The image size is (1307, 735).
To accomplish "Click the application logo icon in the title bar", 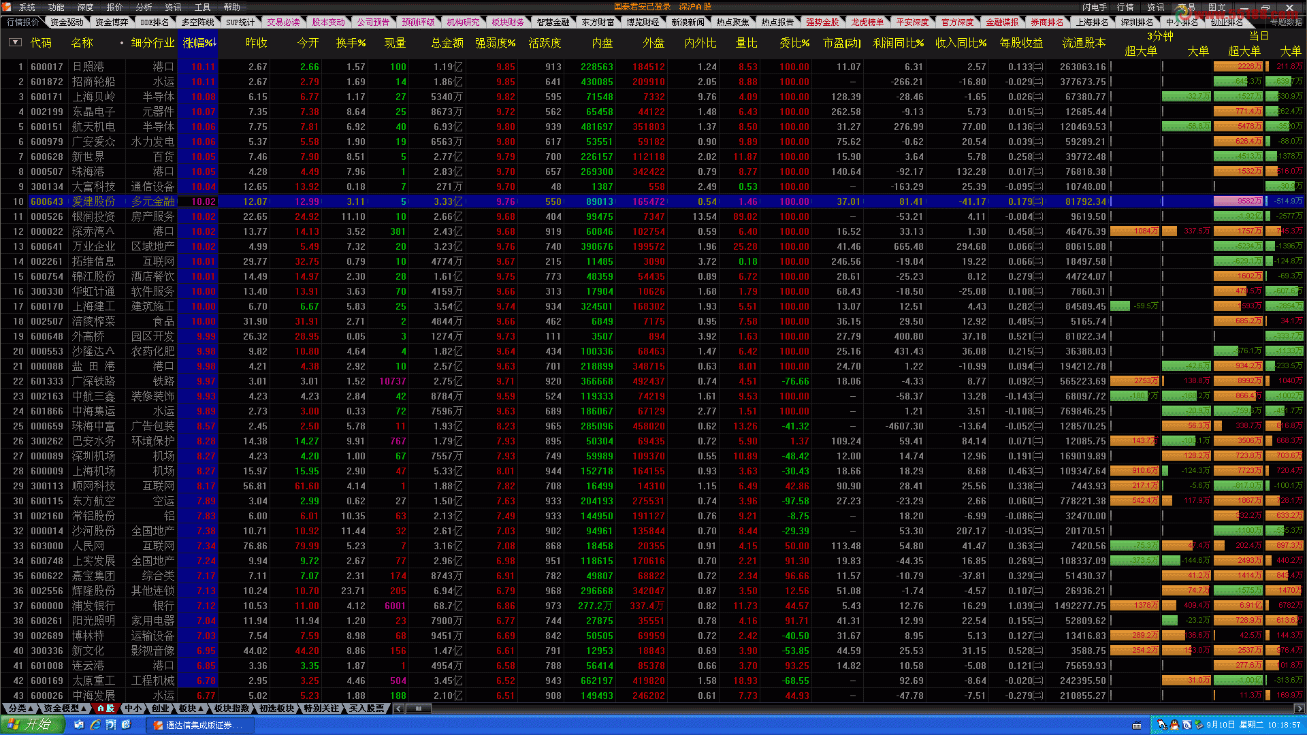I will (7, 7).
